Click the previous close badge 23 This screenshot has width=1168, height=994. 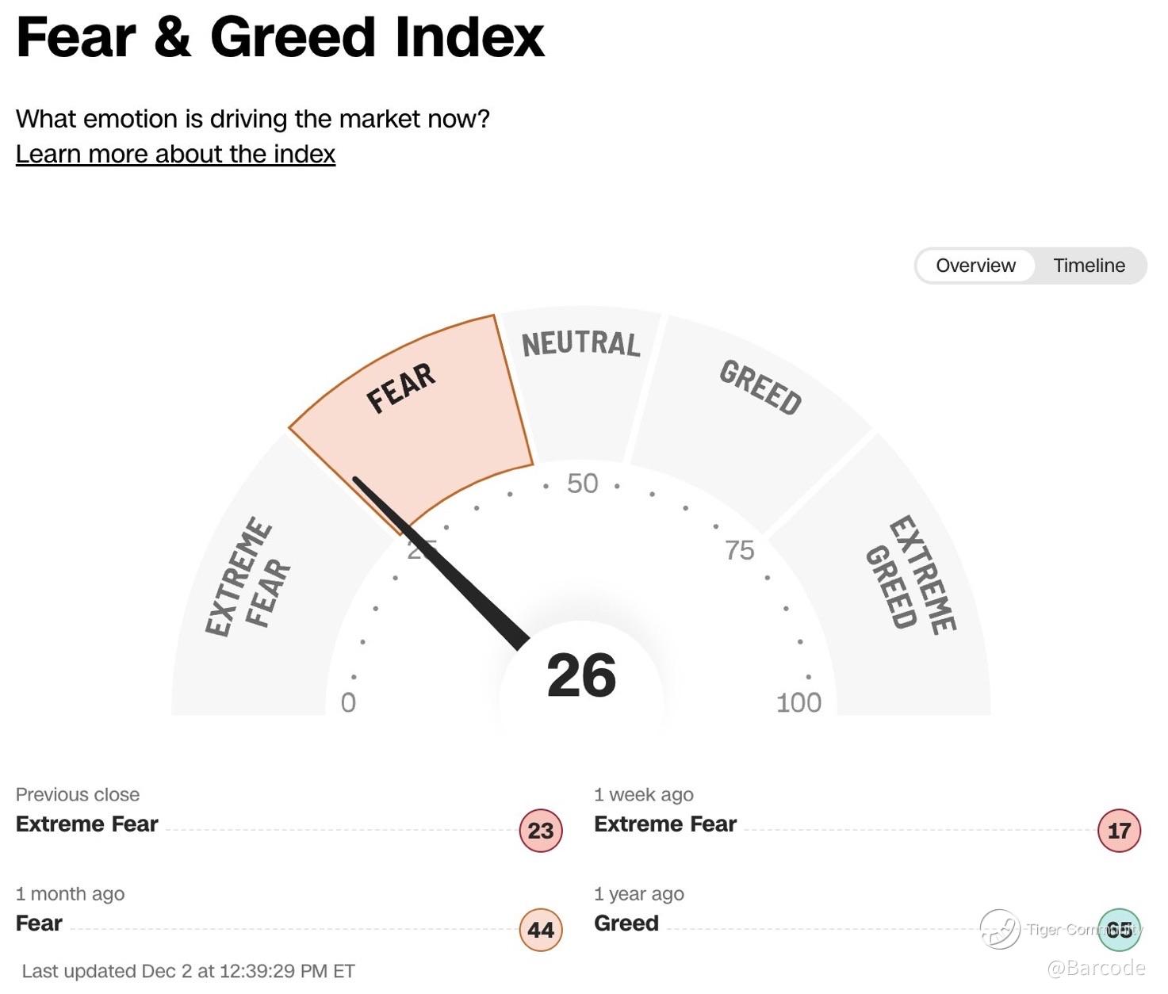pos(541,831)
